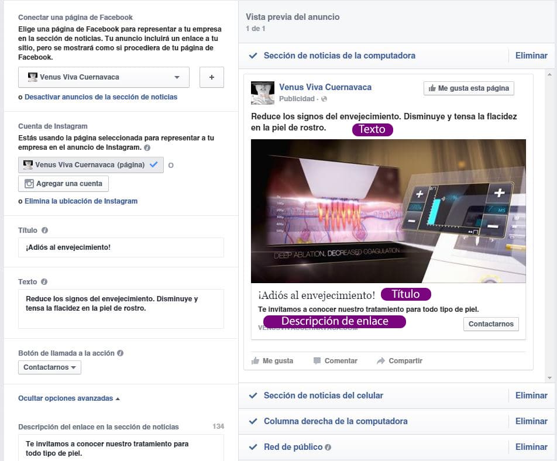Click the ad preview image

point(388,211)
